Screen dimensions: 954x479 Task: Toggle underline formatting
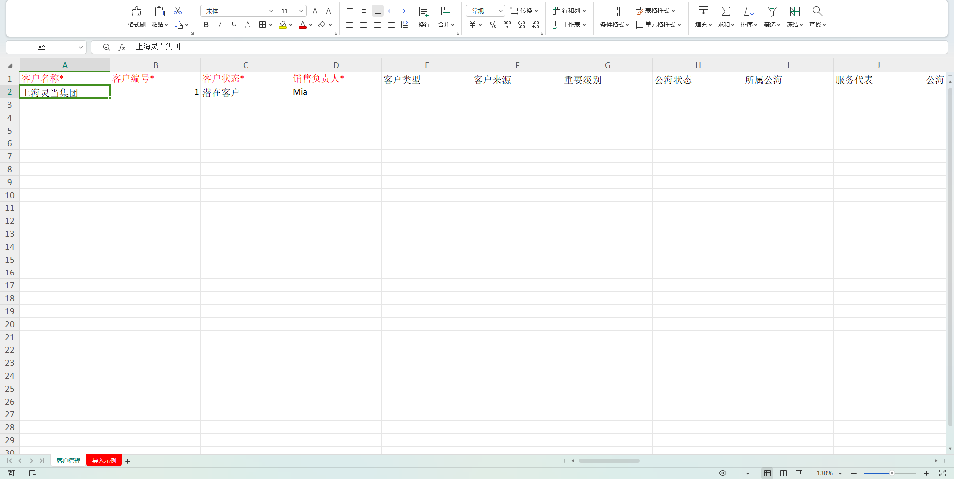(234, 25)
